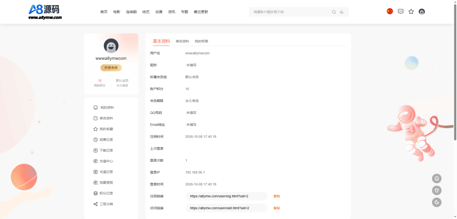Open the 资讯 nav item
The image size is (457, 219).
(172, 12)
